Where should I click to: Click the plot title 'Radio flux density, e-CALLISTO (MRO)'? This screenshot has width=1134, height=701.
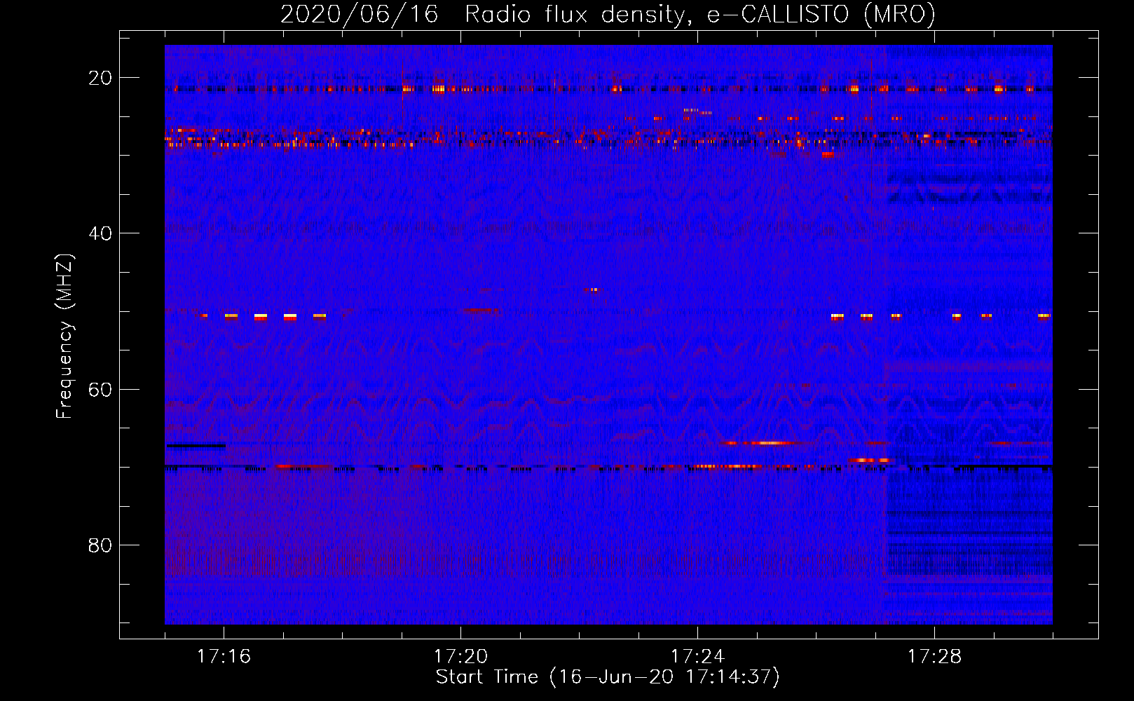[700, 15]
